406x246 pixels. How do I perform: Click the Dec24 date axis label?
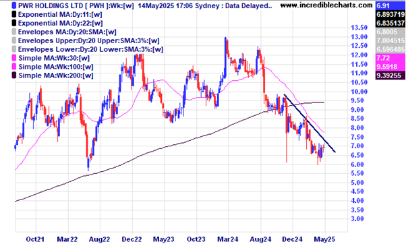292,239
